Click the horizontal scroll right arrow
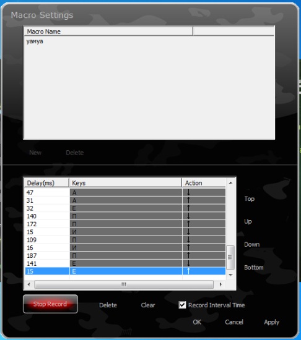This screenshot has width=301, height=340. [x=220, y=284]
